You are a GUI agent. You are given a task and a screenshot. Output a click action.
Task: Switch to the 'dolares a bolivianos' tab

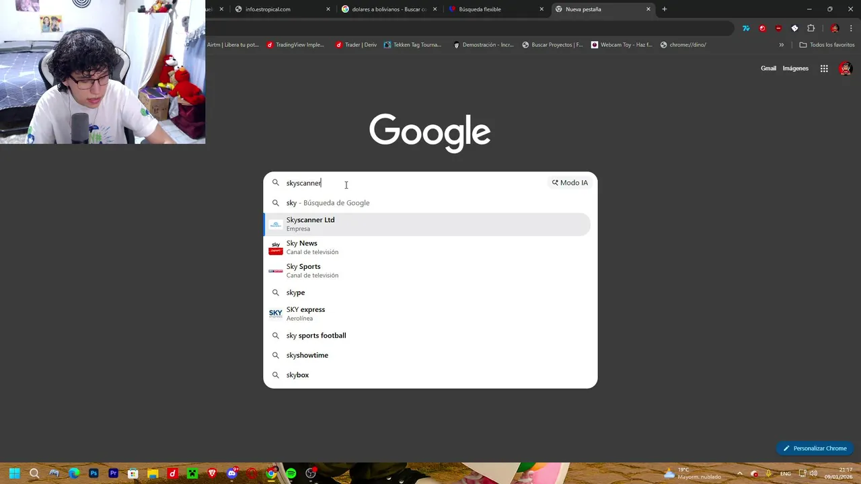pyautogui.click(x=389, y=9)
